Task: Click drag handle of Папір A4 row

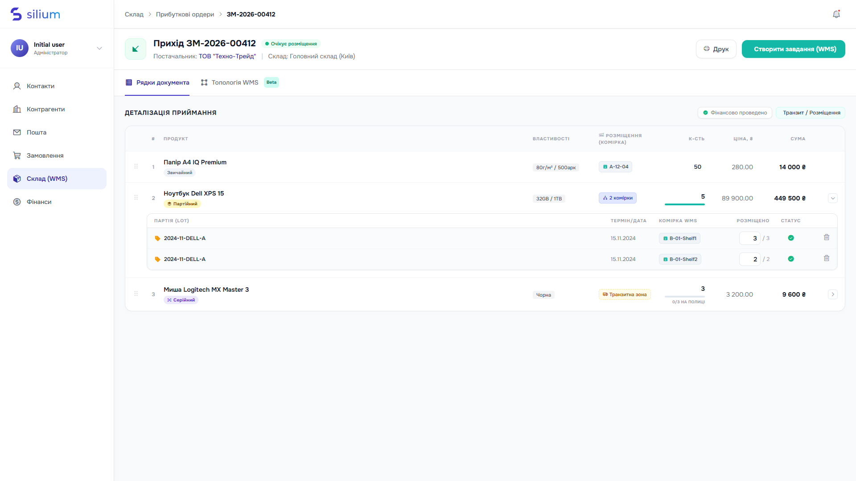Action: click(136, 166)
